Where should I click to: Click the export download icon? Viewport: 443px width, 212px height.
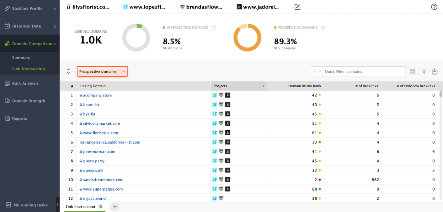pos(435,72)
